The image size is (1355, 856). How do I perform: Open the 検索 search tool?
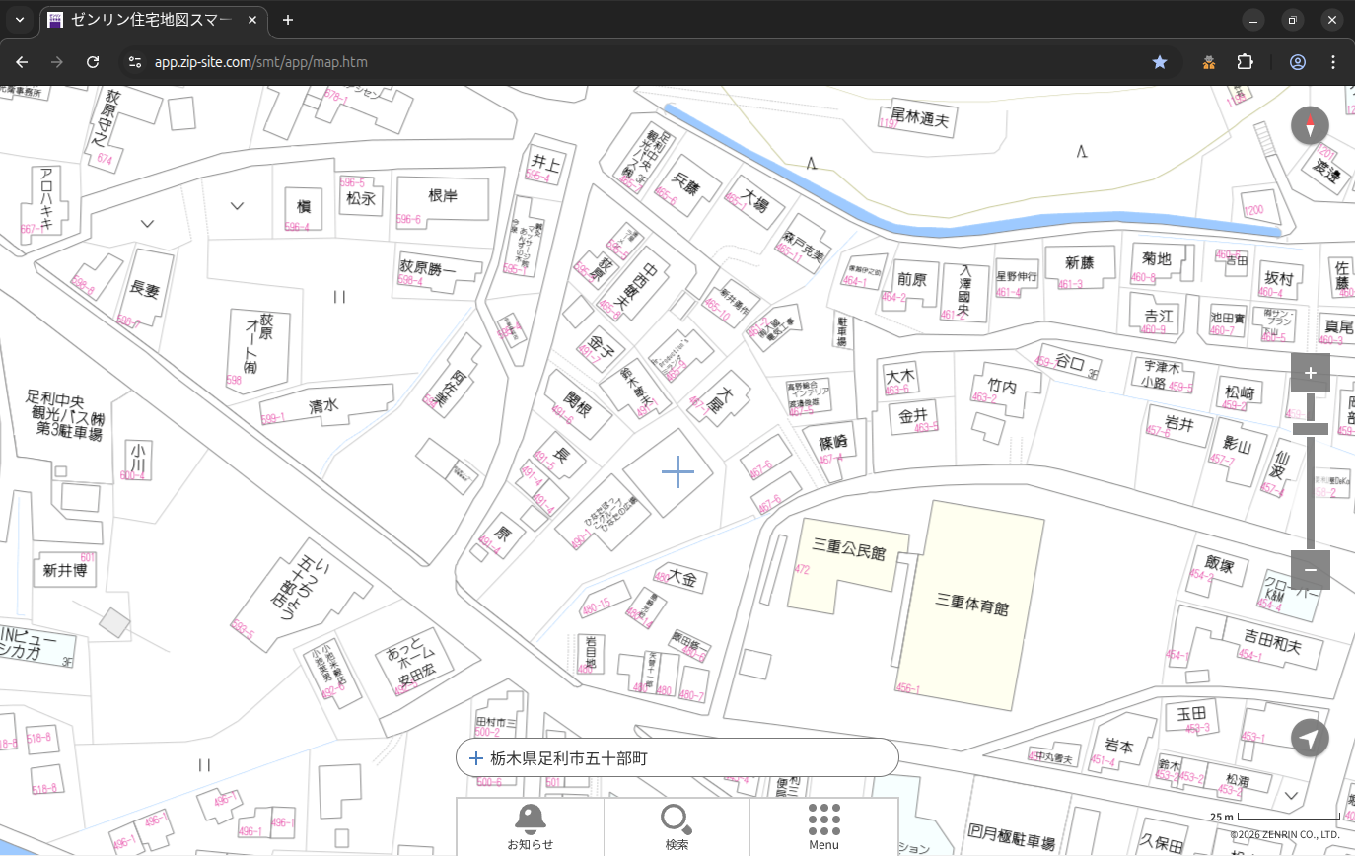click(677, 826)
